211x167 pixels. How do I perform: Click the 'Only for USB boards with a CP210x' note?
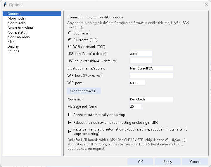[x=127, y=144]
